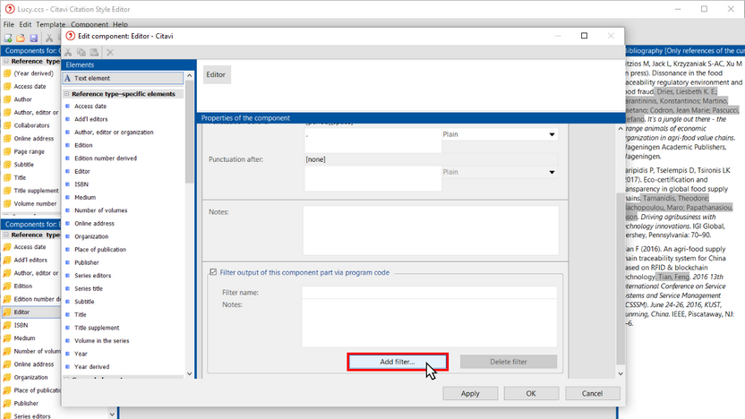Click the Access date element icon in Elements list
Viewport: 745px width, 419px height.
tap(67, 107)
